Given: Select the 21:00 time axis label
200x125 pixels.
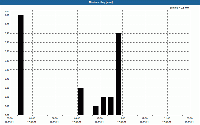Looking at the screenshot, I should [x=167, y=118].
